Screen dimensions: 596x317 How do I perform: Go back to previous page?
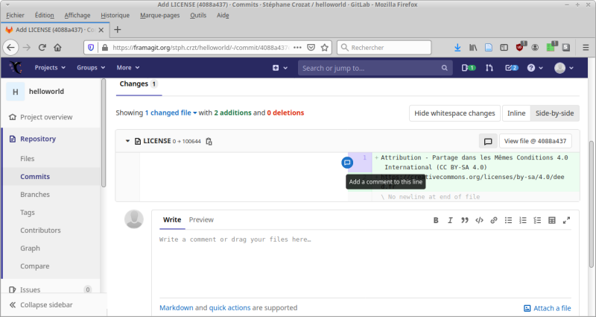click(10, 47)
